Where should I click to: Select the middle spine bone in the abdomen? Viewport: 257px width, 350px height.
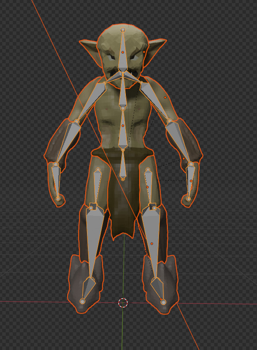pyautogui.click(x=123, y=130)
